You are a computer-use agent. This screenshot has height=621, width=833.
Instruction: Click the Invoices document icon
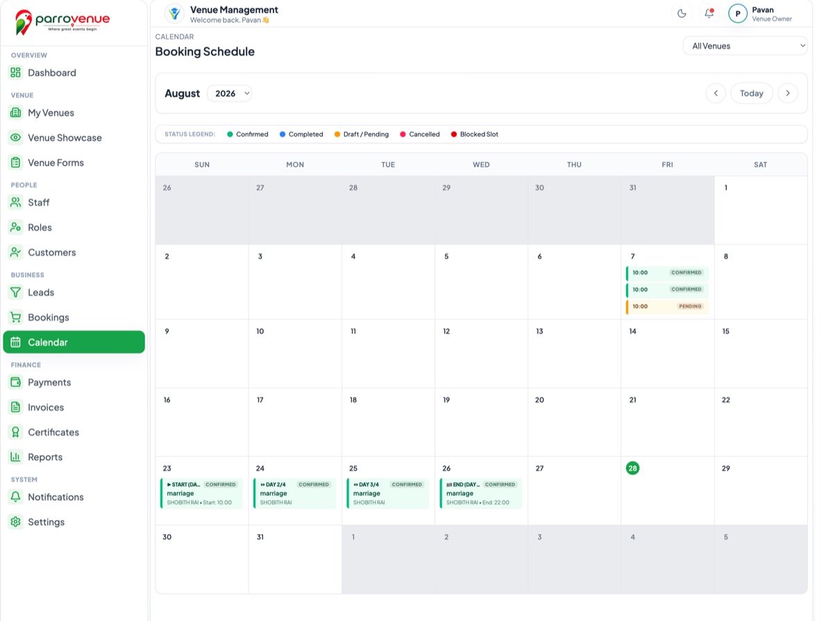pyautogui.click(x=15, y=407)
